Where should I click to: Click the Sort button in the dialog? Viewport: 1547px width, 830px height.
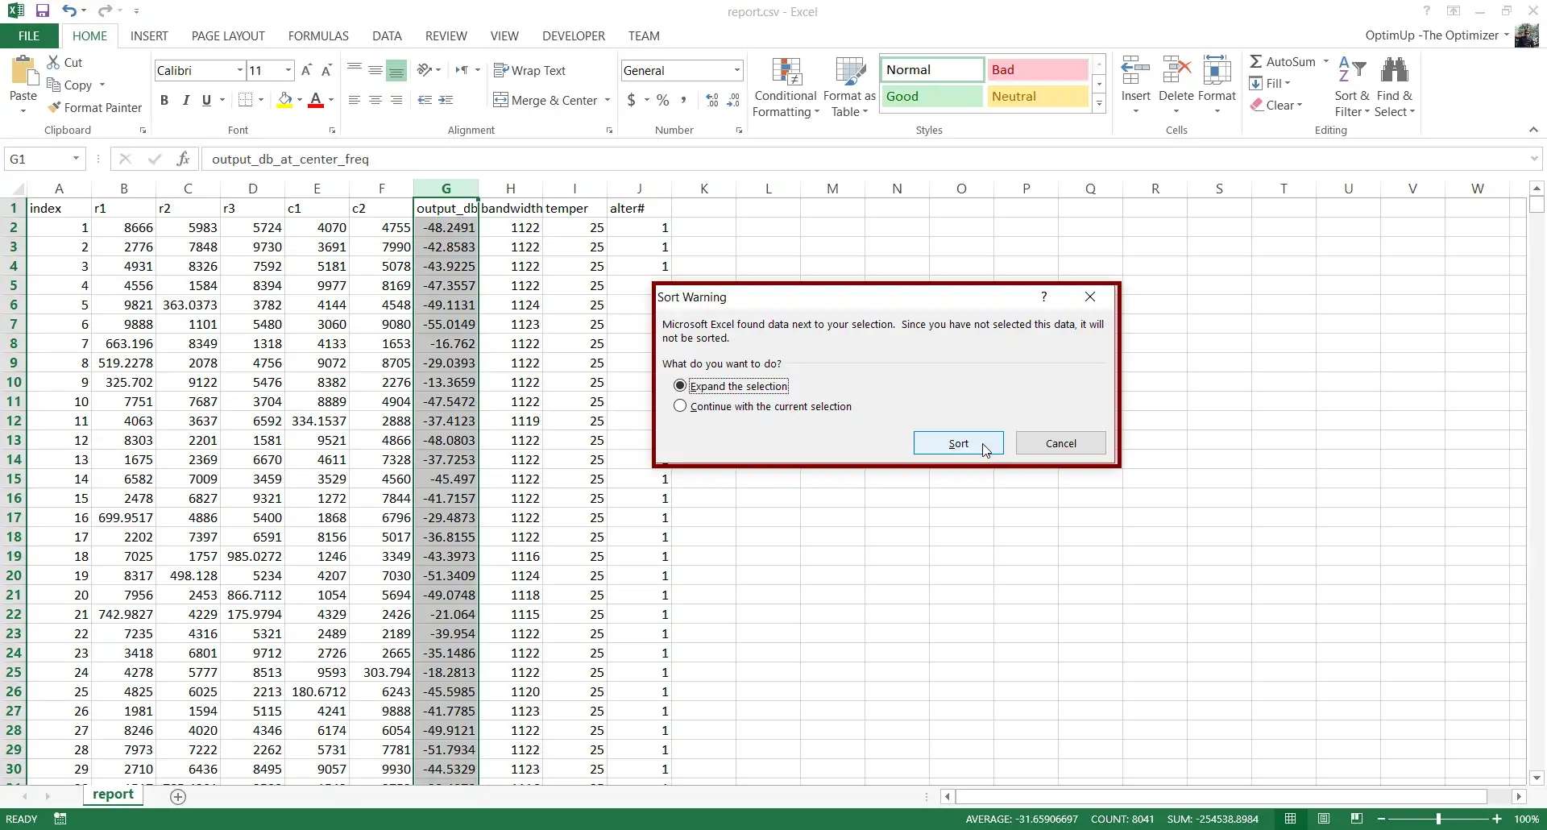958,443
